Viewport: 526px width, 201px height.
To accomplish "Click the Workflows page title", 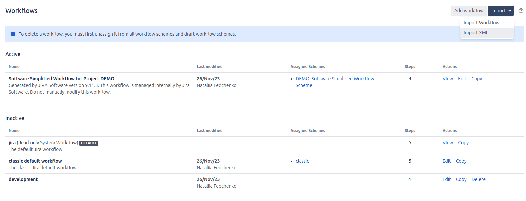I will pos(21,11).
